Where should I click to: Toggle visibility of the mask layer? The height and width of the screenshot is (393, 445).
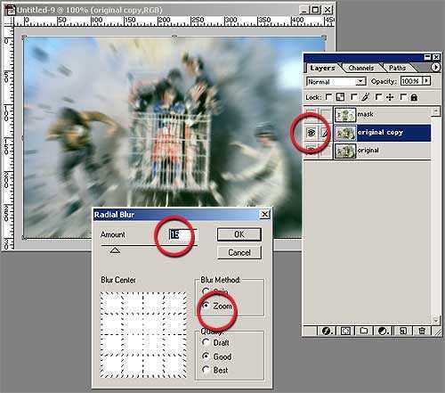pos(311,114)
